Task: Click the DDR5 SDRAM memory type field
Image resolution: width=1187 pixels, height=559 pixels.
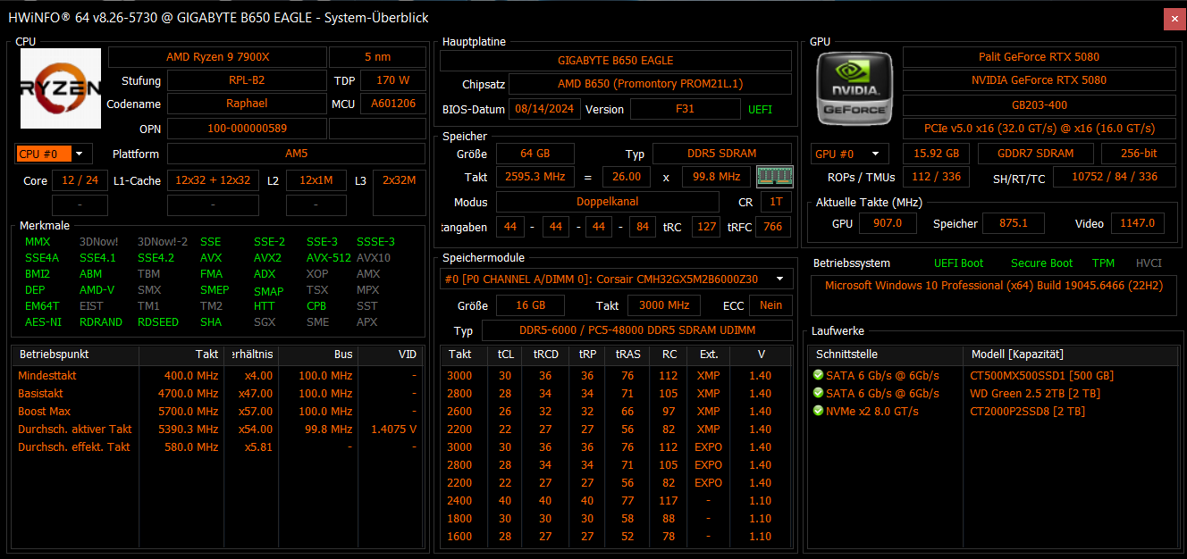Action: (x=722, y=154)
